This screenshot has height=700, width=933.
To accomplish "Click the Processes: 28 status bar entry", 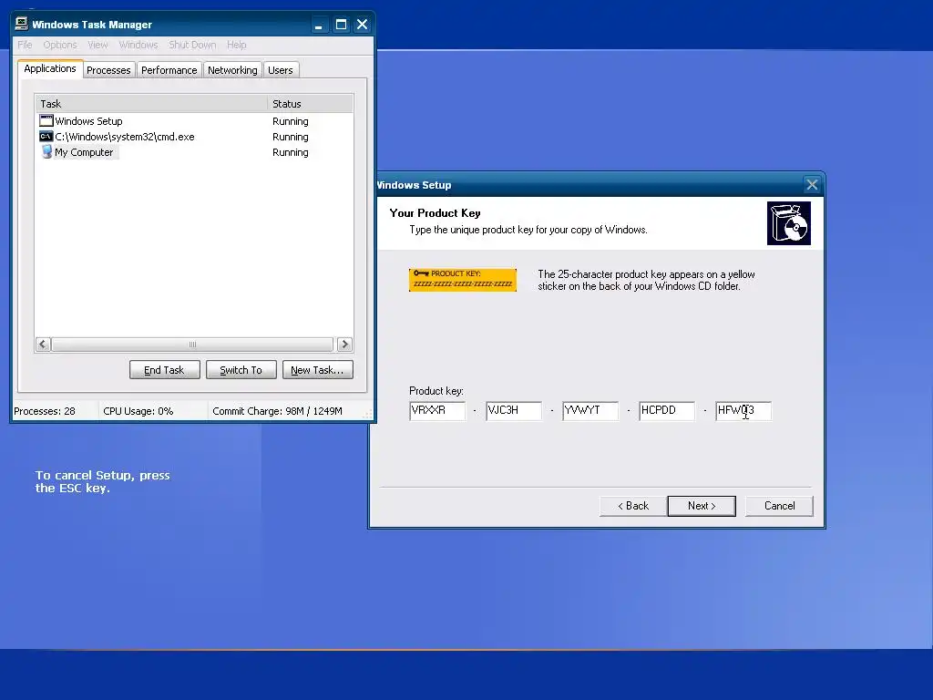I will [45, 411].
